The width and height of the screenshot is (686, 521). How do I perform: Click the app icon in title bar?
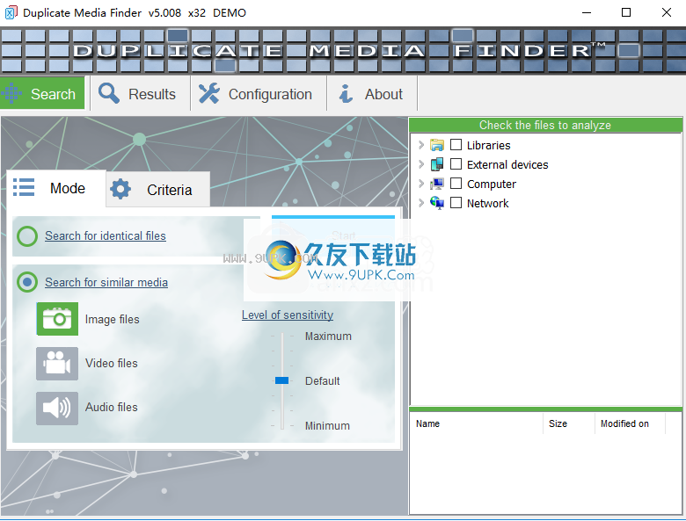(11, 12)
